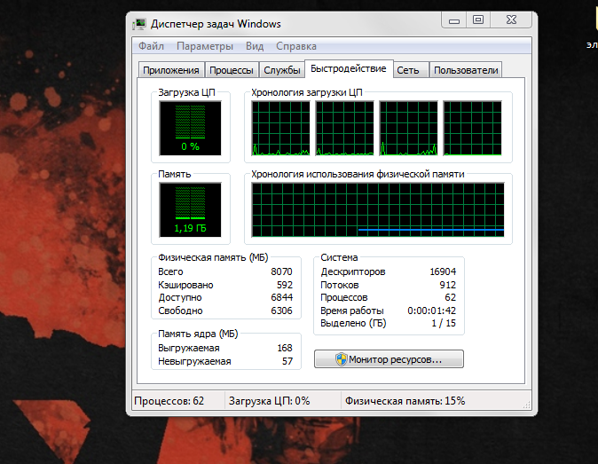Image resolution: width=598 pixels, height=464 pixels.
Task: Click the fourth CPU core history graph
Action: click(473, 128)
